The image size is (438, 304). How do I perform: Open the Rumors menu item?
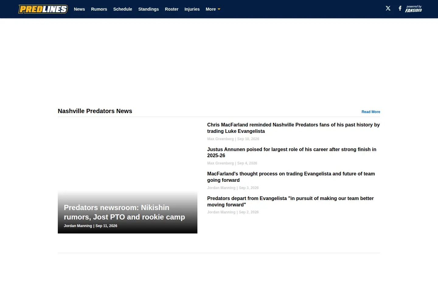click(x=99, y=9)
